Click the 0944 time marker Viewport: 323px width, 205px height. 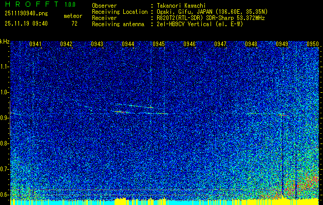click(128, 44)
